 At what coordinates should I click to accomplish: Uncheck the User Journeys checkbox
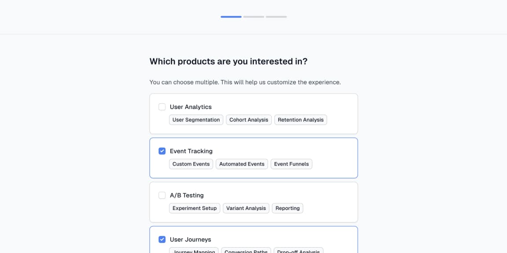(x=162, y=239)
